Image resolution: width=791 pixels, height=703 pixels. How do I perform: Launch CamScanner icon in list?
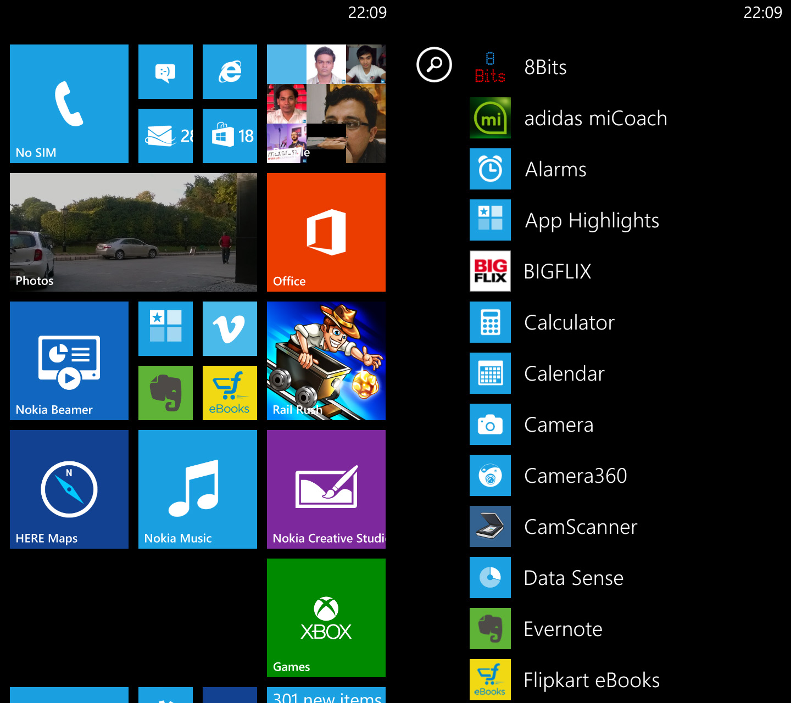[490, 527]
